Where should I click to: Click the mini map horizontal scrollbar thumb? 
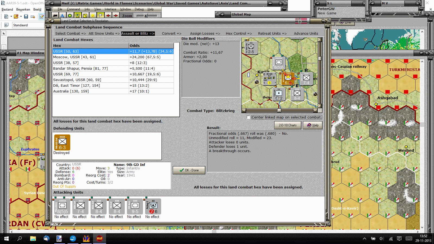(x=279, y=110)
